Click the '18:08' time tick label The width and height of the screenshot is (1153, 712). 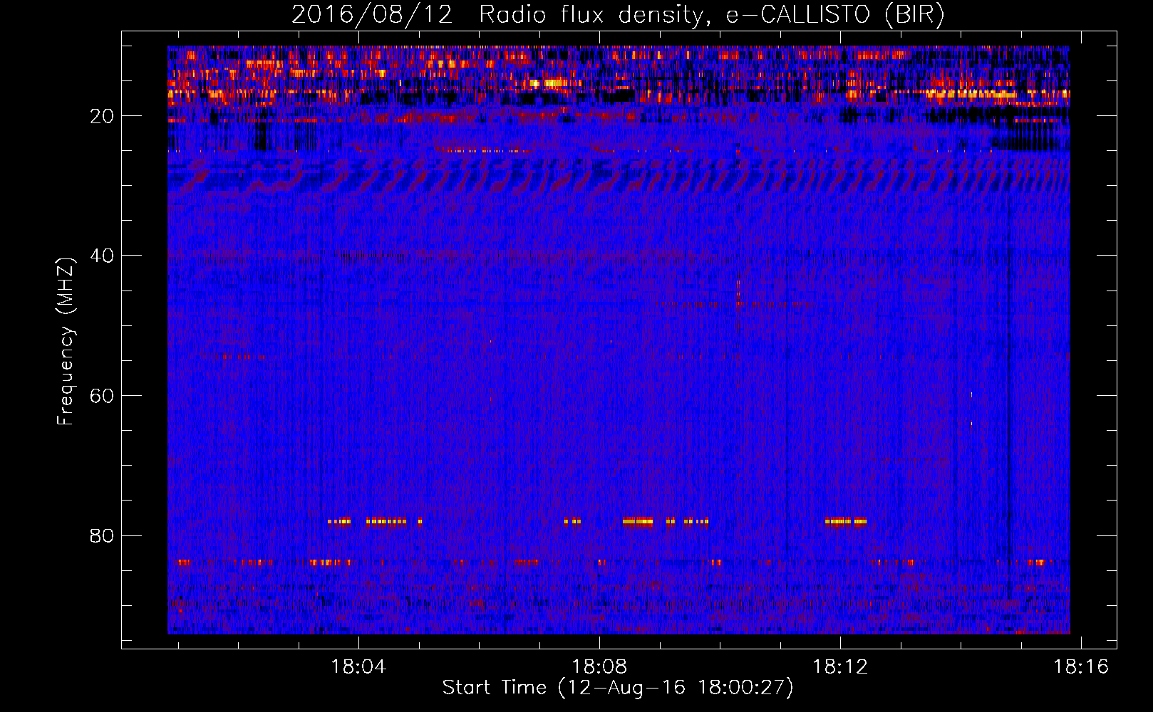coord(599,666)
